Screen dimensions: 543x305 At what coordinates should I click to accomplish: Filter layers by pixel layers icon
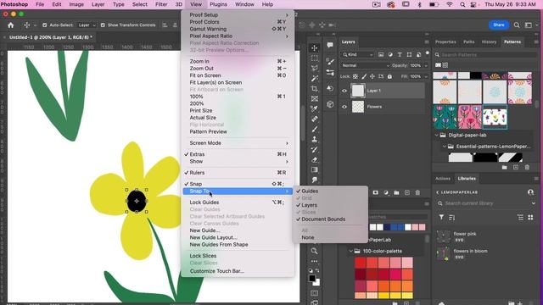point(381,54)
